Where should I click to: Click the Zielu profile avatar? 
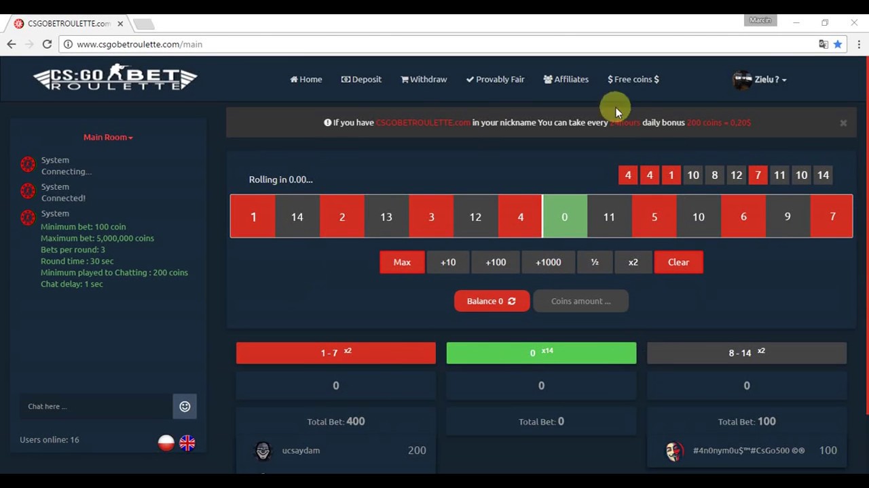pyautogui.click(x=742, y=79)
